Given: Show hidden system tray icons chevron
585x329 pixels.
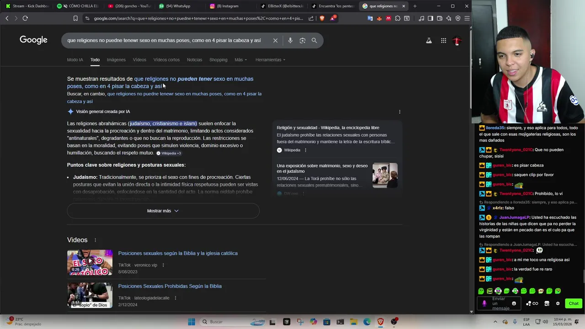Looking at the screenshot, I should click(x=495, y=322).
